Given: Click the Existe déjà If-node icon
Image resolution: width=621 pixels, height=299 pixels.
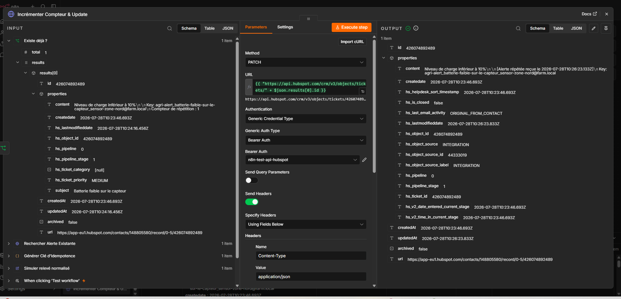Looking at the screenshot, I should [x=18, y=41].
